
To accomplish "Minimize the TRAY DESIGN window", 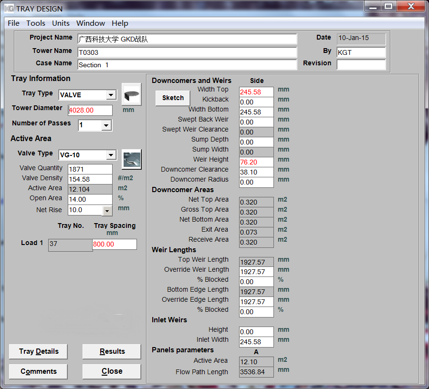I will [373, 7].
